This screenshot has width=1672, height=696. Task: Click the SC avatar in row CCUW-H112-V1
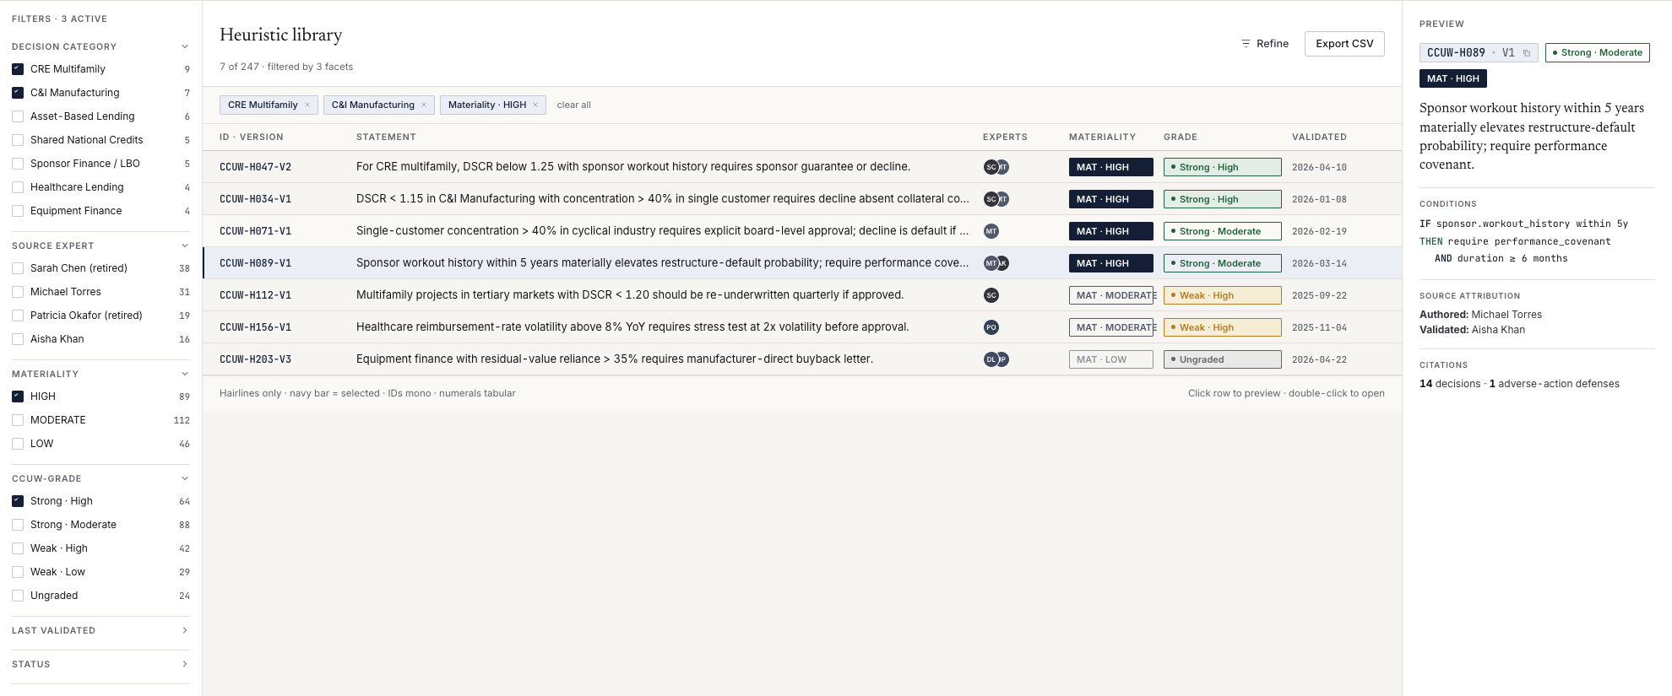point(991,295)
